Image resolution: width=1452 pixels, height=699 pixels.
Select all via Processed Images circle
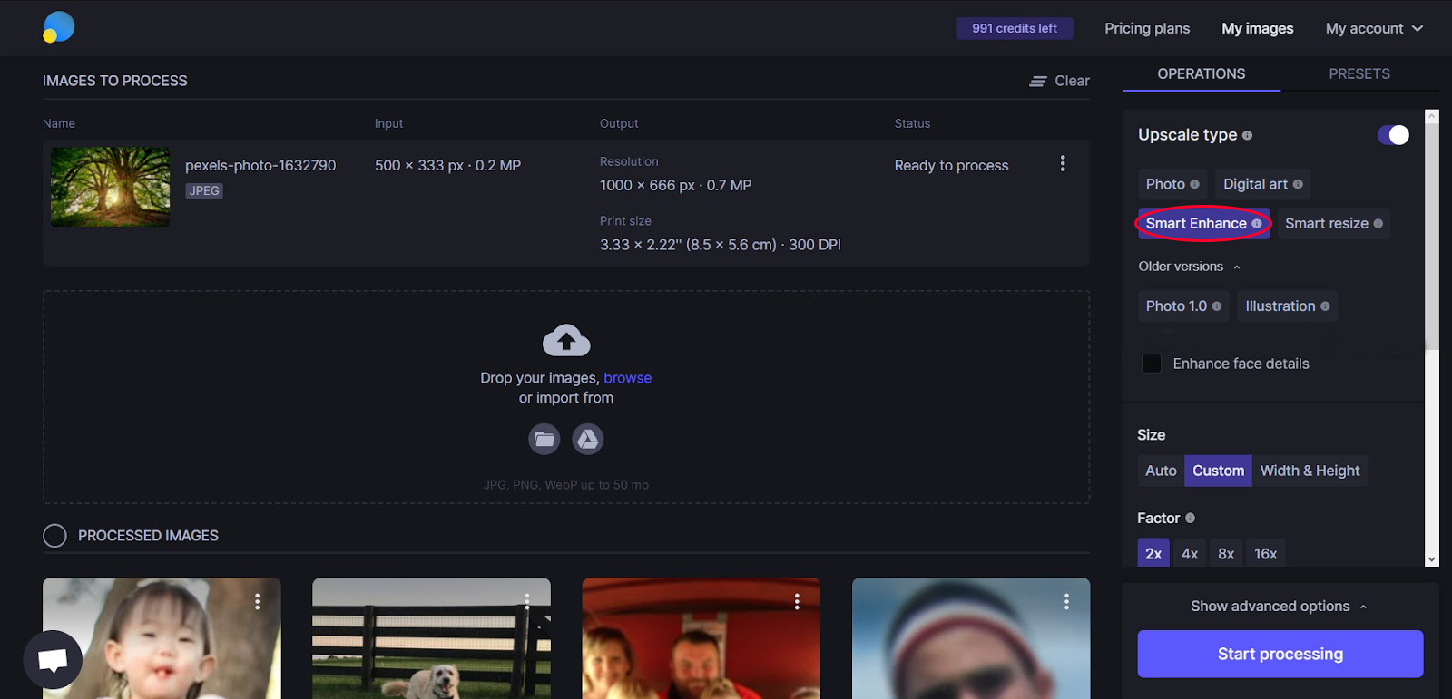coord(54,536)
